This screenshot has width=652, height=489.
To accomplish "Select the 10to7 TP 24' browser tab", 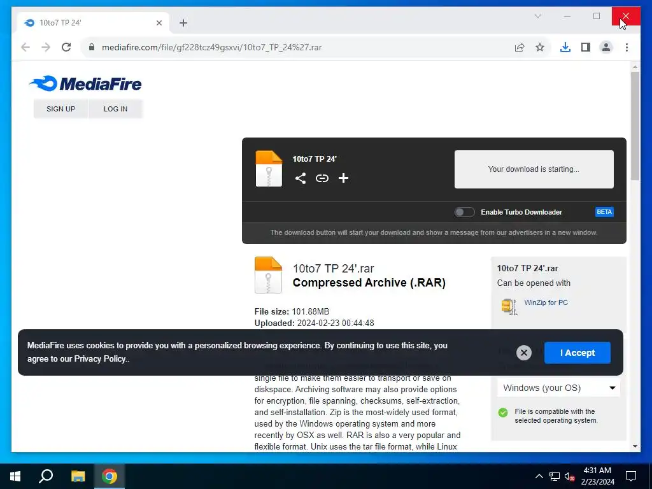I will tap(93, 23).
